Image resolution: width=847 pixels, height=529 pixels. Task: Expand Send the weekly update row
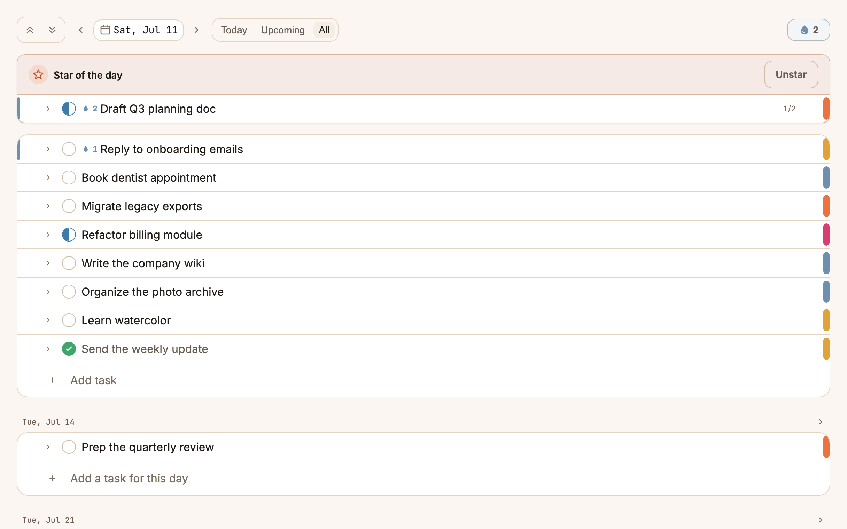pyautogui.click(x=48, y=349)
